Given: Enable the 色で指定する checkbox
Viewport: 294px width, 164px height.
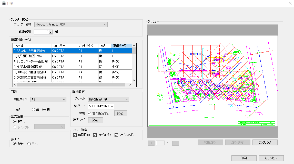Looking at the screenshot, I should 90,113.
